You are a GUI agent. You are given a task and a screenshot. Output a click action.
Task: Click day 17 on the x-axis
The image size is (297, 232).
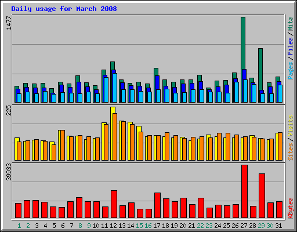pos(157,226)
